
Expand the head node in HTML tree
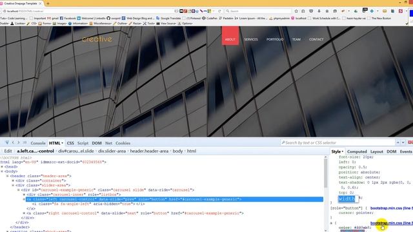click(2, 167)
